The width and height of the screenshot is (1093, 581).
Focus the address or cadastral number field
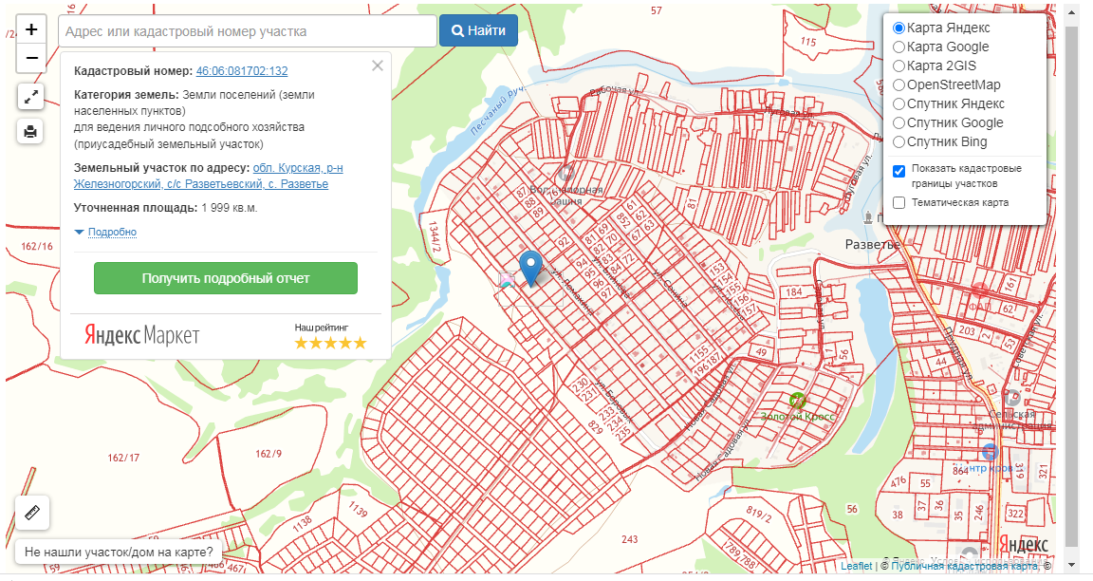click(247, 31)
